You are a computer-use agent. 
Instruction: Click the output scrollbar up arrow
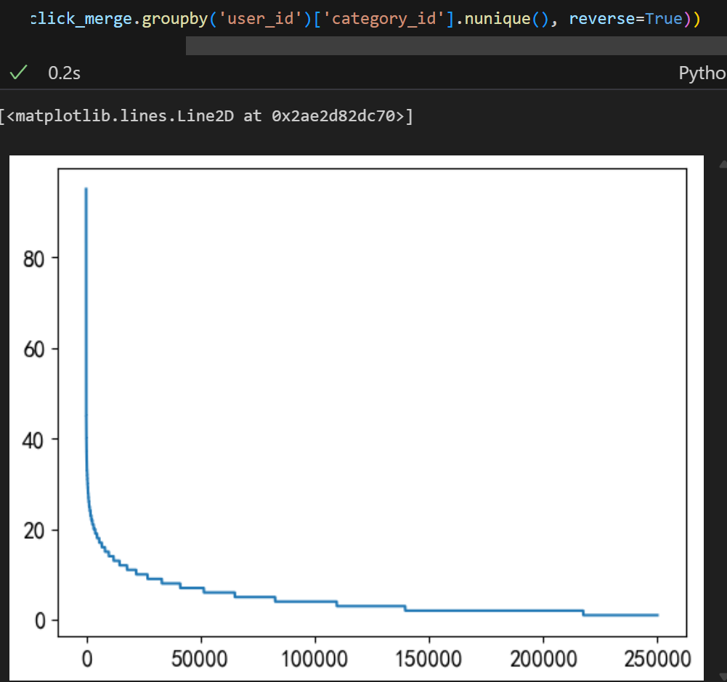723,163
